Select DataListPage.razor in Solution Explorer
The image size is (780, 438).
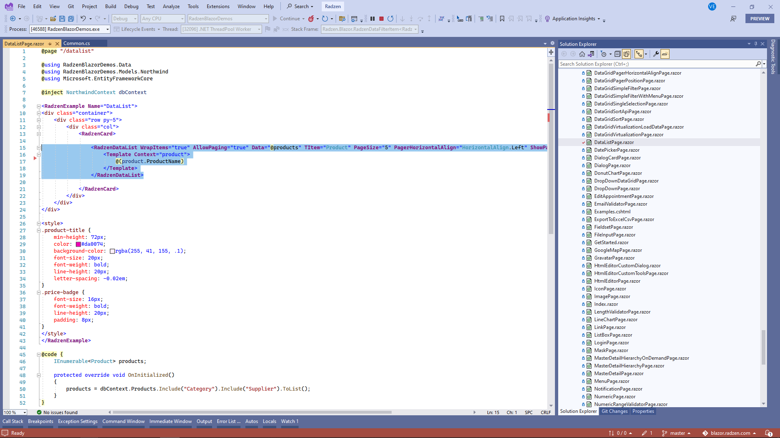pyautogui.click(x=613, y=142)
